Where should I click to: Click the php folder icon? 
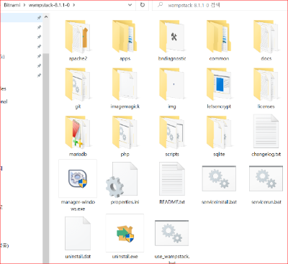pos(125,132)
